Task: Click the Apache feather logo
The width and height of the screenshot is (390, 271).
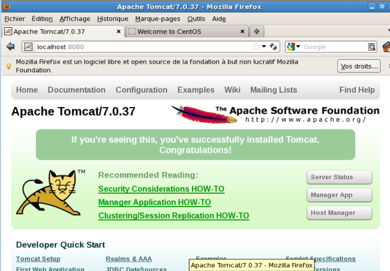Action: 192,114
